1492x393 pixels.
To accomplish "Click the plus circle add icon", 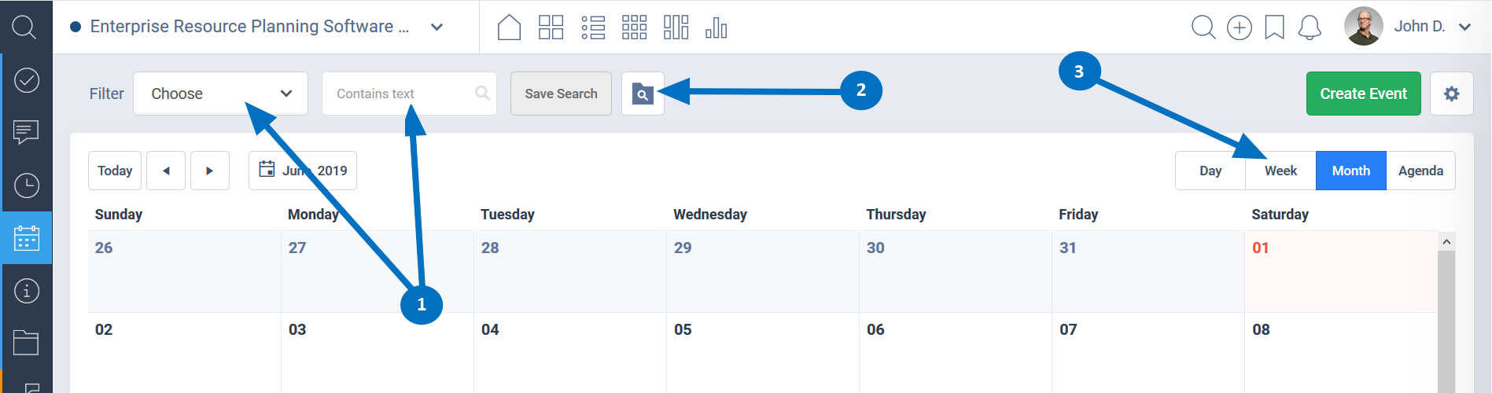I will pyautogui.click(x=1240, y=28).
